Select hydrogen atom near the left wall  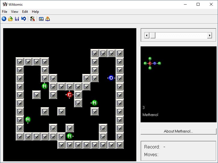coord(28,119)
